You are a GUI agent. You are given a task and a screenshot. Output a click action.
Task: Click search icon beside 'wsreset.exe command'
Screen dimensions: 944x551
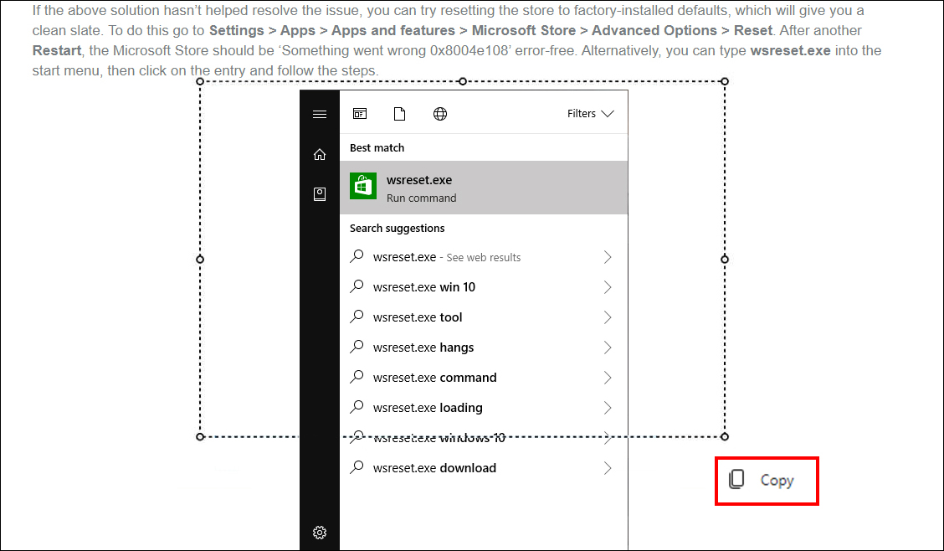click(x=357, y=376)
